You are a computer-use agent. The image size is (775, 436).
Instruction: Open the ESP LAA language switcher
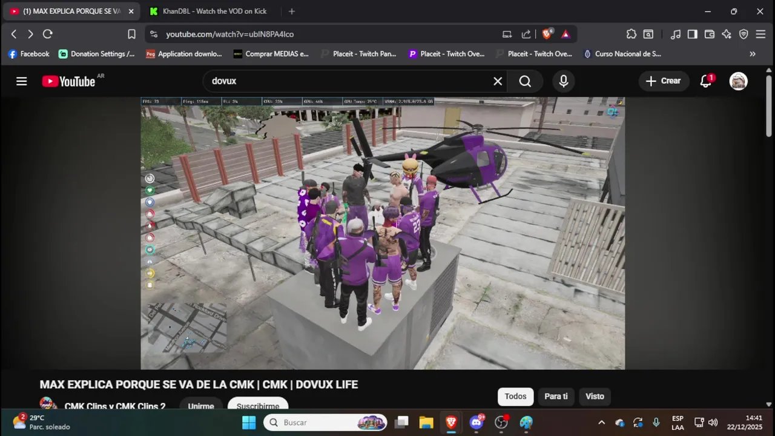(678, 423)
